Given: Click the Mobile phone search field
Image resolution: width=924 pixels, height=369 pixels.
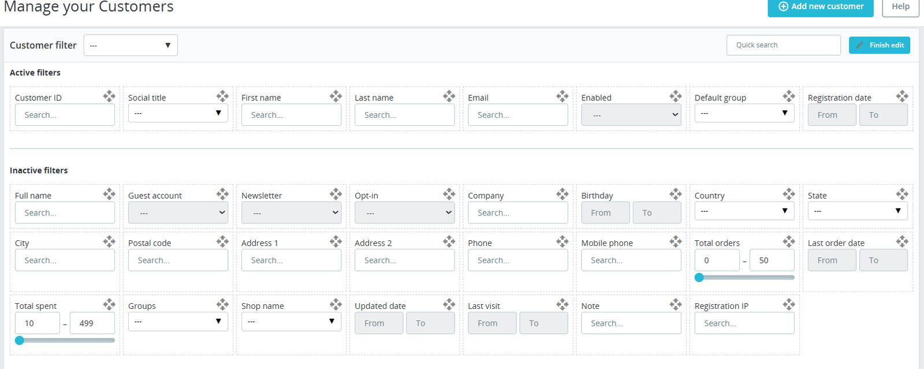Looking at the screenshot, I should tap(631, 260).
